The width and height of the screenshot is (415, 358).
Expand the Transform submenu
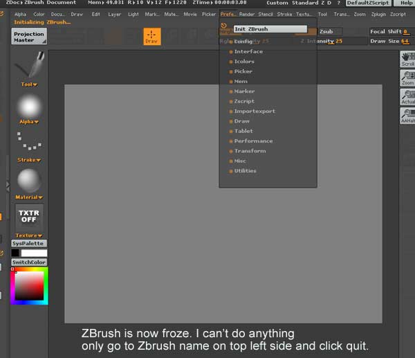tap(248, 151)
